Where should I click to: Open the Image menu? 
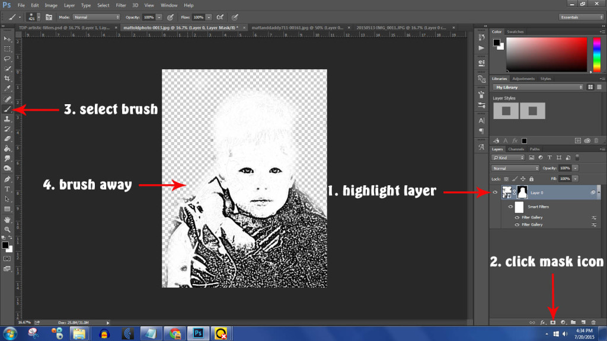pos(51,5)
